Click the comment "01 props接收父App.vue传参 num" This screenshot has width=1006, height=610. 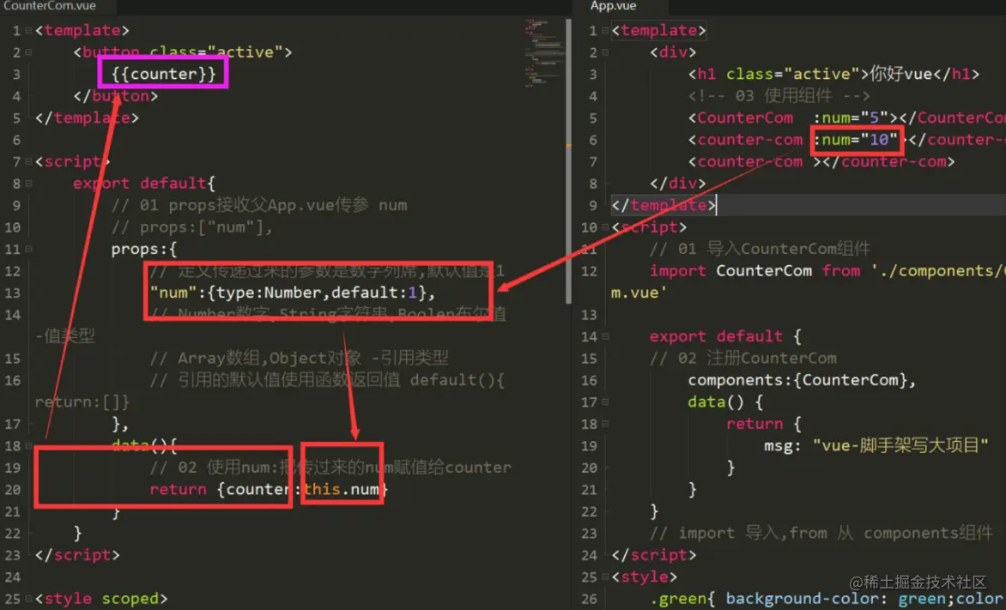(x=259, y=205)
